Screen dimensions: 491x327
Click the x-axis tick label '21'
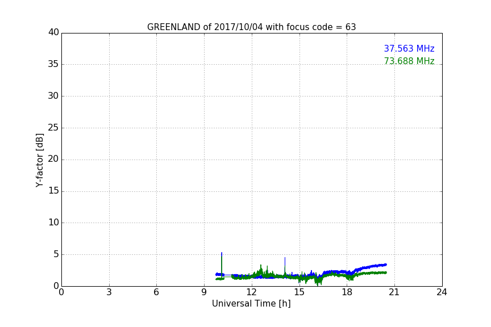tap(394, 292)
